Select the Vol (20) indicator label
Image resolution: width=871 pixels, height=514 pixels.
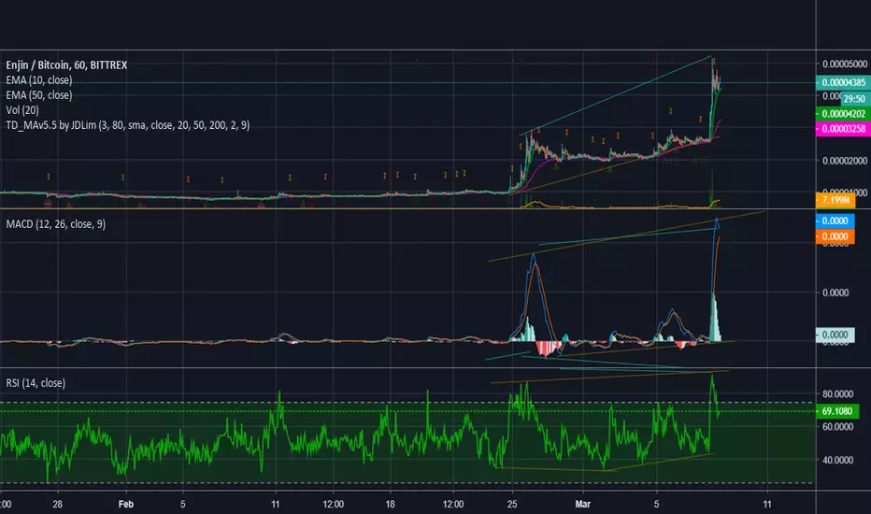click(x=22, y=110)
